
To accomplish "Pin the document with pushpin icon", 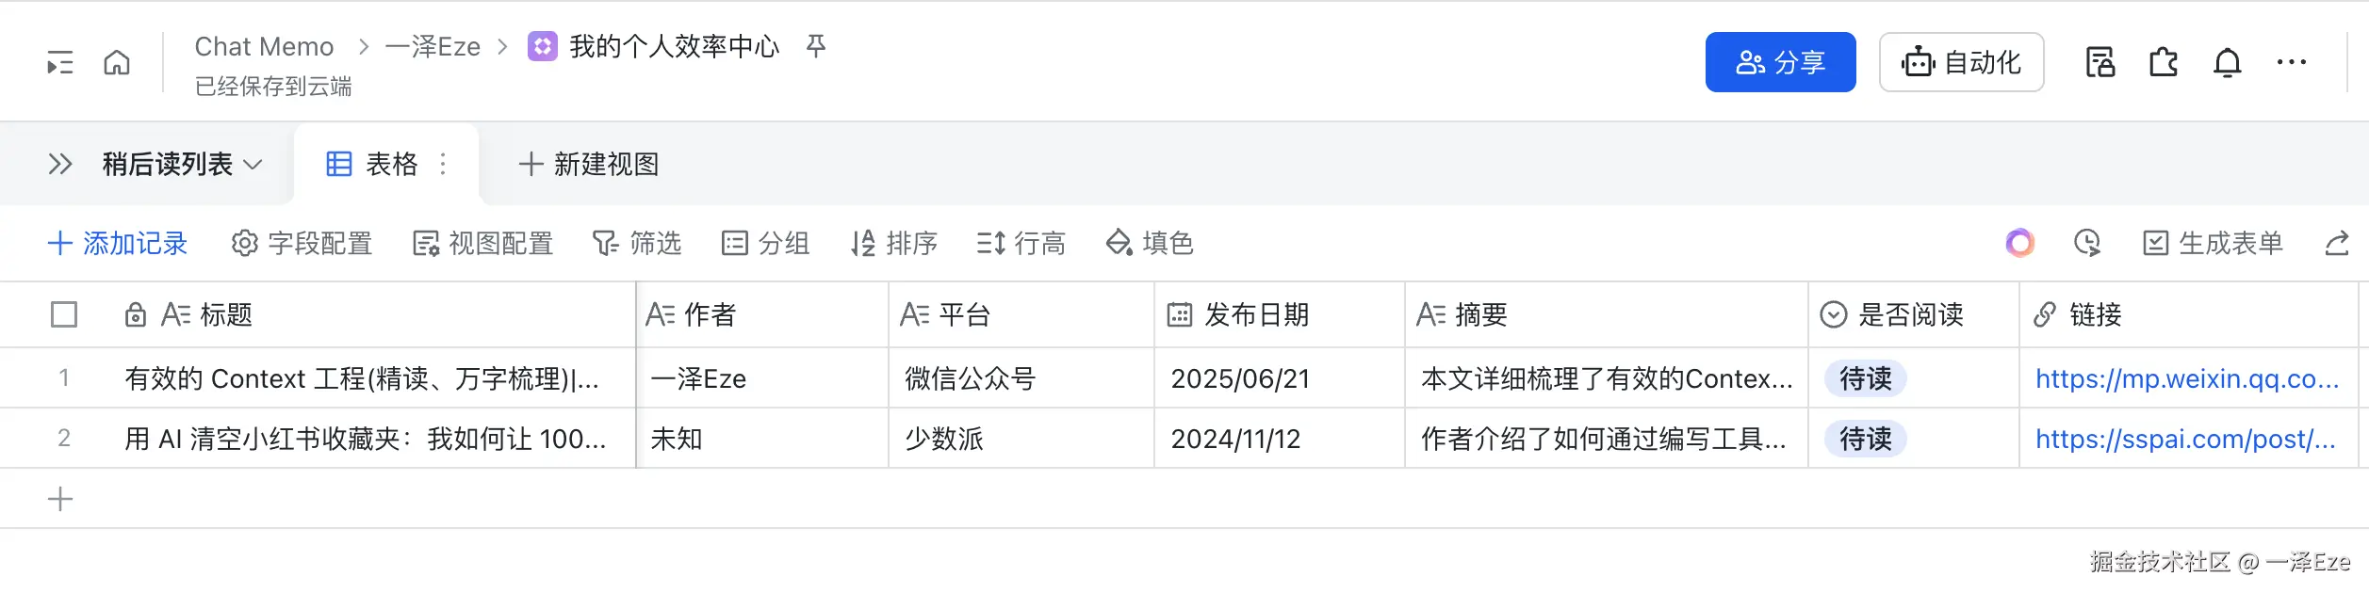I will tap(816, 46).
